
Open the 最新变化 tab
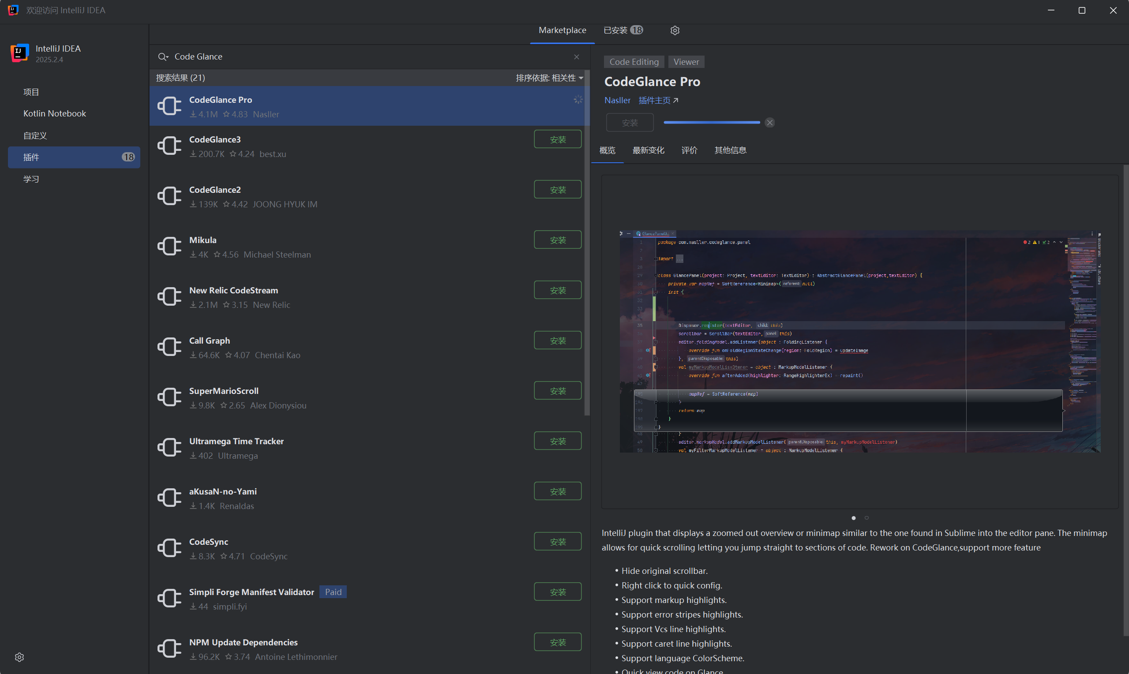(x=648, y=150)
